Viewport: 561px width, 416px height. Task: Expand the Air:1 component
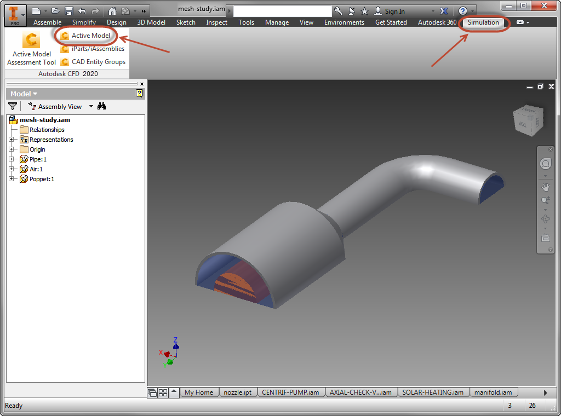coord(11,169)
